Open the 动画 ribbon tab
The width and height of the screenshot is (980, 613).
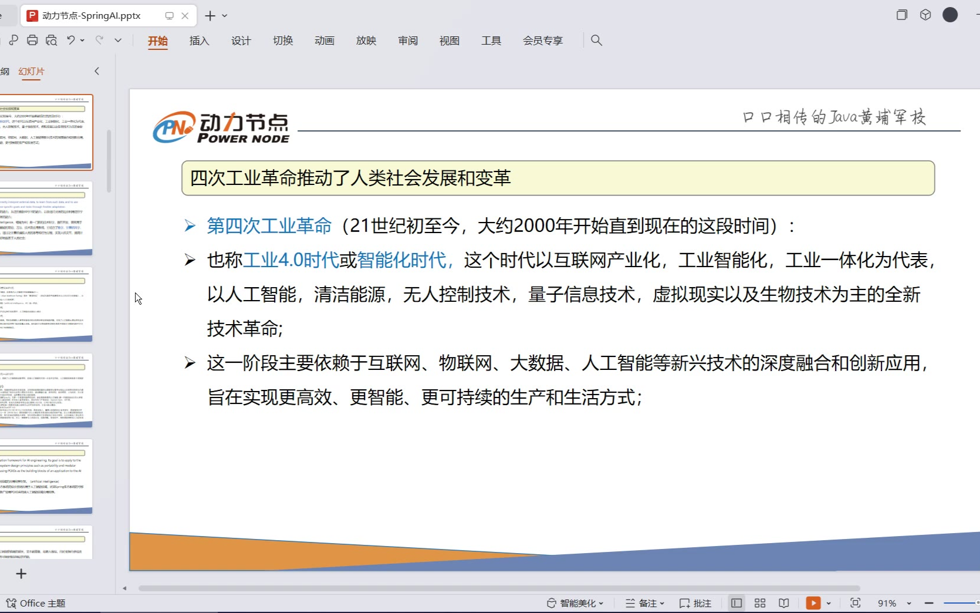324,41
